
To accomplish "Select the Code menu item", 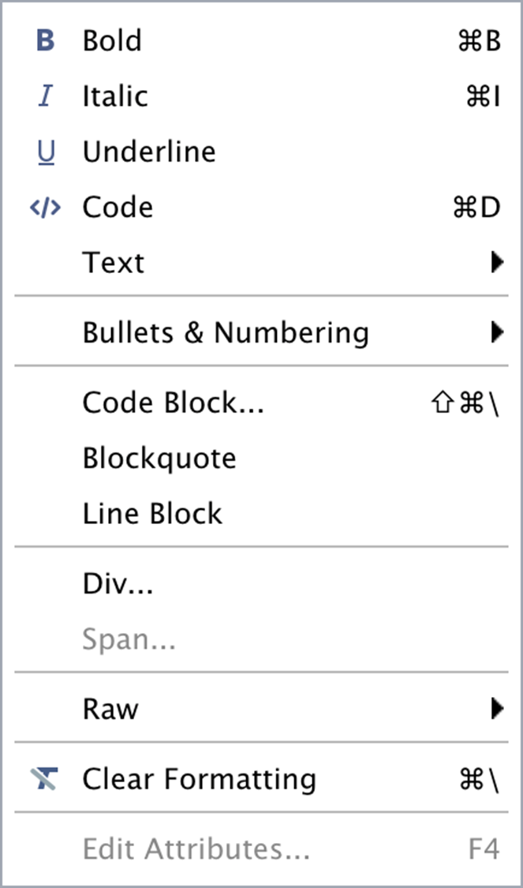I will pos(118,208).
